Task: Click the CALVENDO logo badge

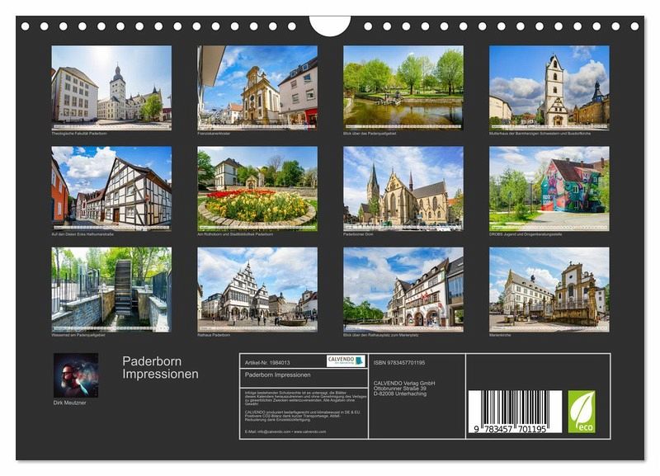Action: (x=346, y=361)
